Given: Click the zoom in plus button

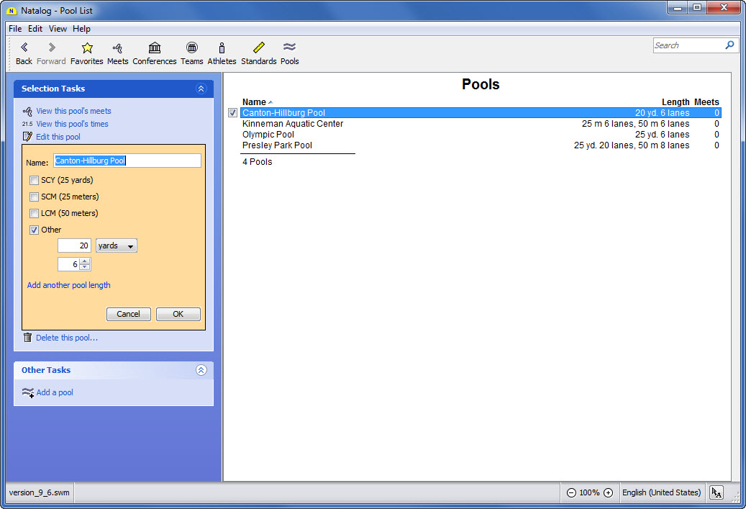Looking at the screenshot, I should pyautogui.click(x=608, y=492).
